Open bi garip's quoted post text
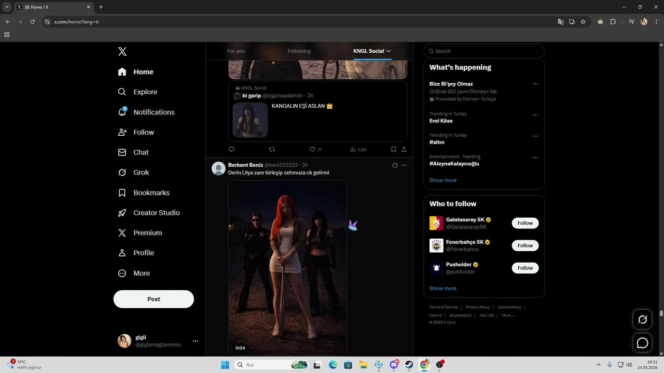Screen dimensions: 664x373 click(302, 106)
